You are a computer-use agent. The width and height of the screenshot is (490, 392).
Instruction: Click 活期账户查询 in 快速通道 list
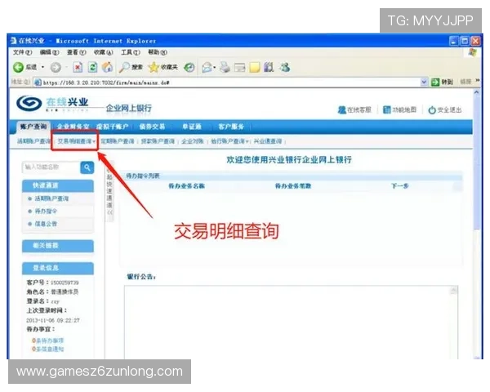51,198
